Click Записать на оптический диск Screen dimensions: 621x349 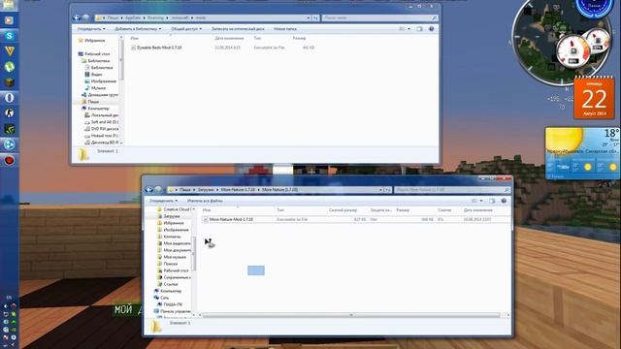tap(238, 29)
